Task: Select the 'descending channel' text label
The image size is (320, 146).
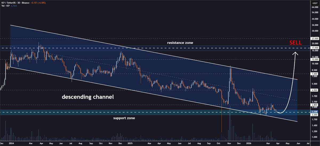Action: click(x=88, y=97)
